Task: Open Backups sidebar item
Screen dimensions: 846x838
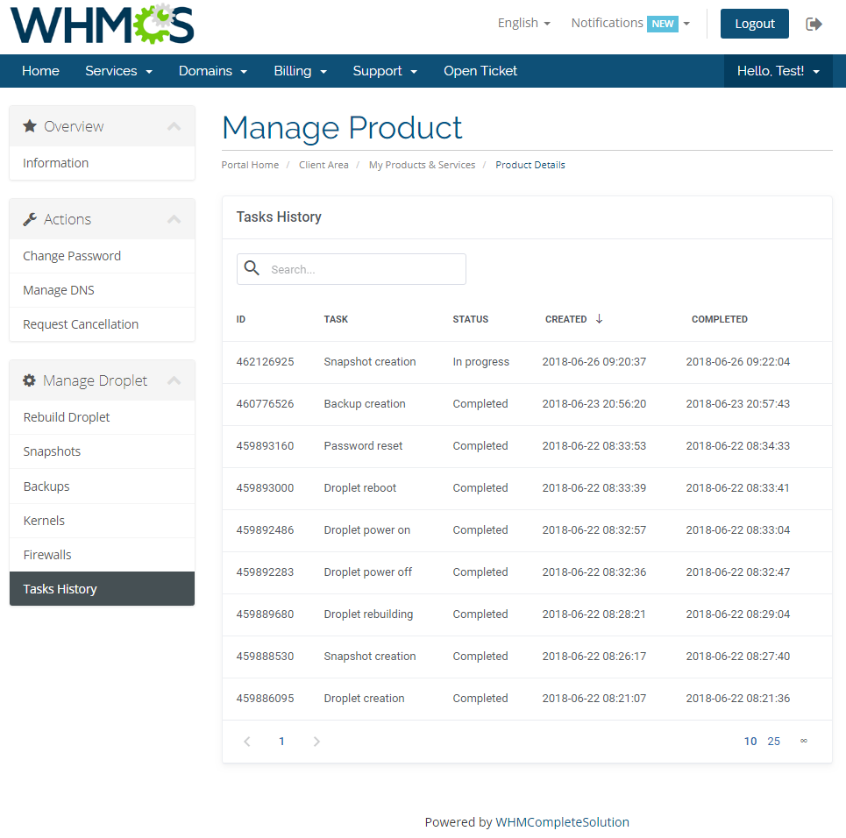Action: tap(102, 486)
